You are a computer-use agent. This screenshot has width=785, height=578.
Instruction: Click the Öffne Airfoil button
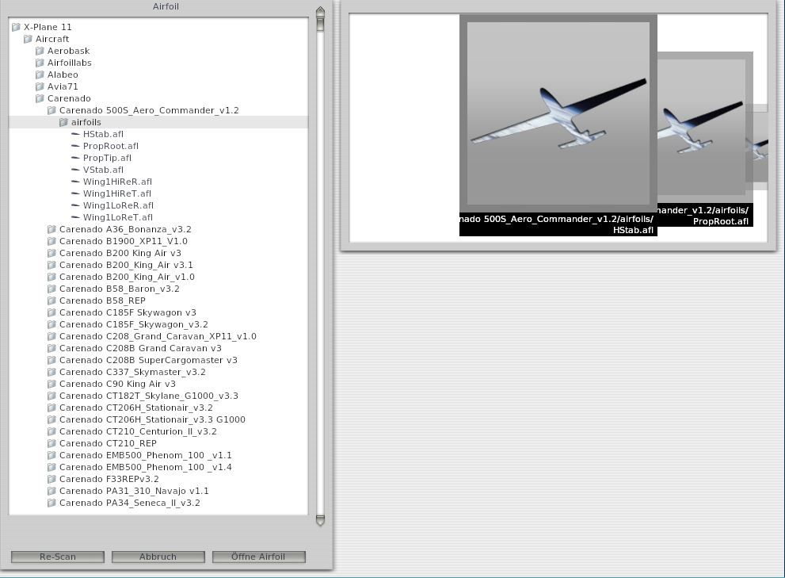pyautogui.click(x=258, y=557)
